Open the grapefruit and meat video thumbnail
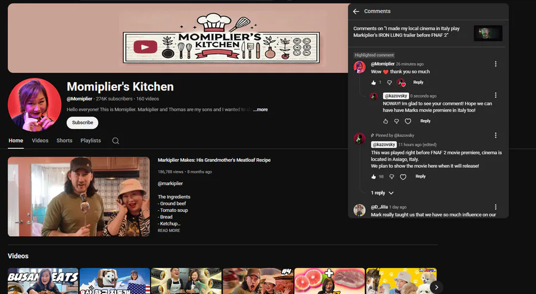 coord(329,281)
